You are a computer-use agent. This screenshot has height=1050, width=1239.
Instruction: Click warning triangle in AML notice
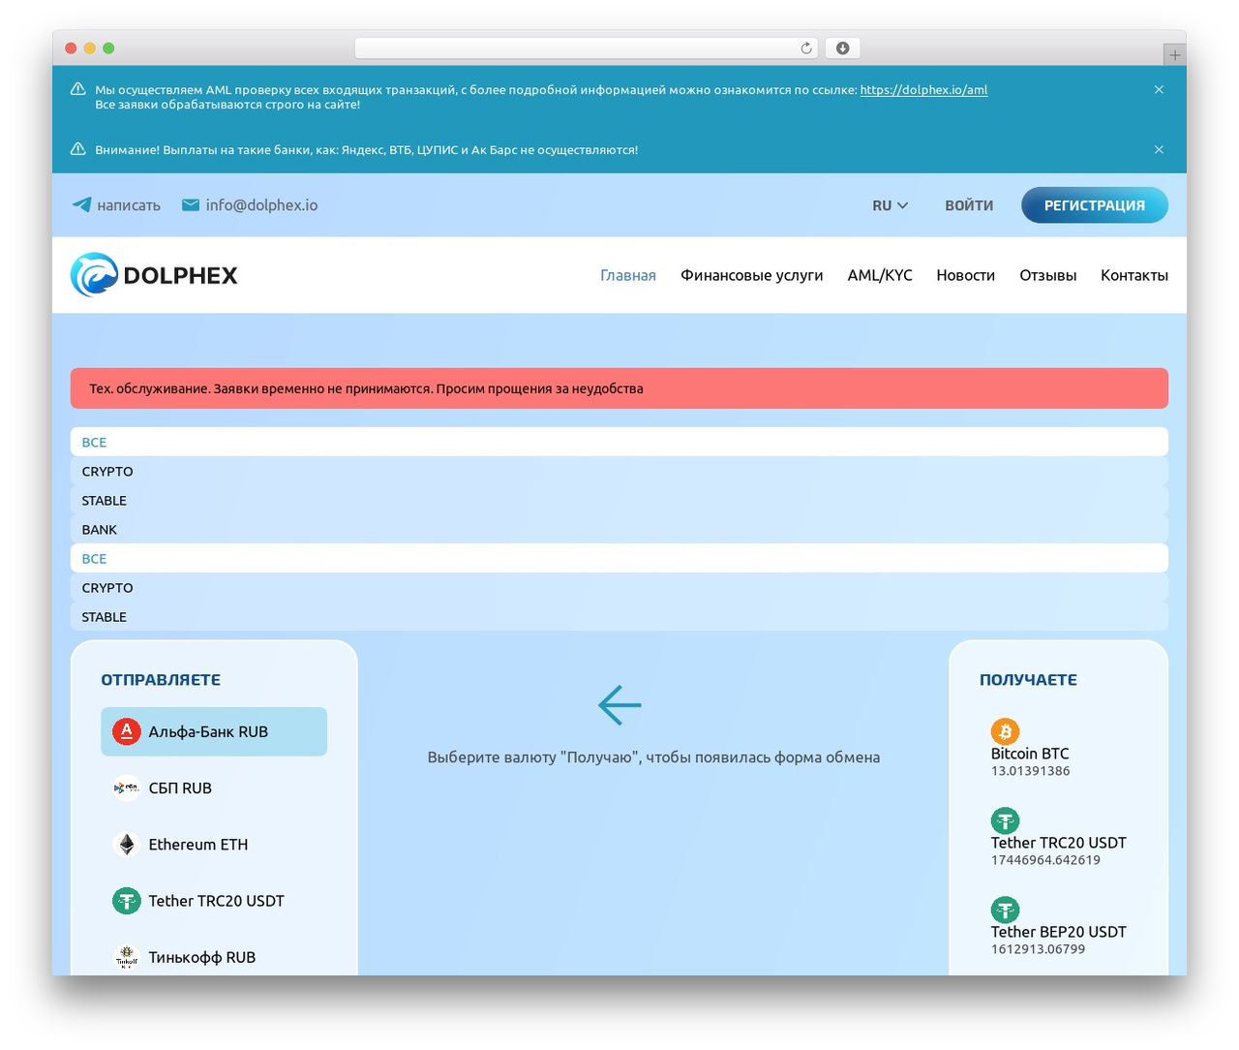coord(78,89)
